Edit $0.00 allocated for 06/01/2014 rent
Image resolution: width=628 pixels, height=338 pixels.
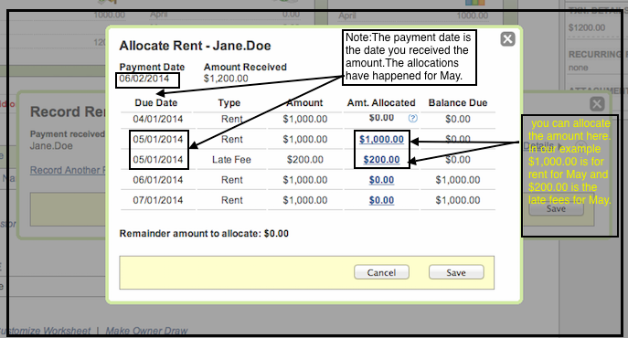coord(381,180)
